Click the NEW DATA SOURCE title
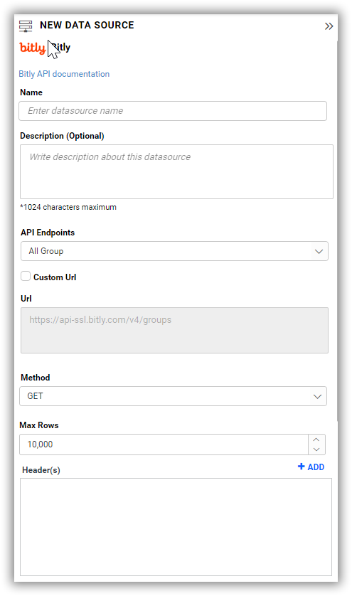352x596 pixels. (x=87, y=25)
